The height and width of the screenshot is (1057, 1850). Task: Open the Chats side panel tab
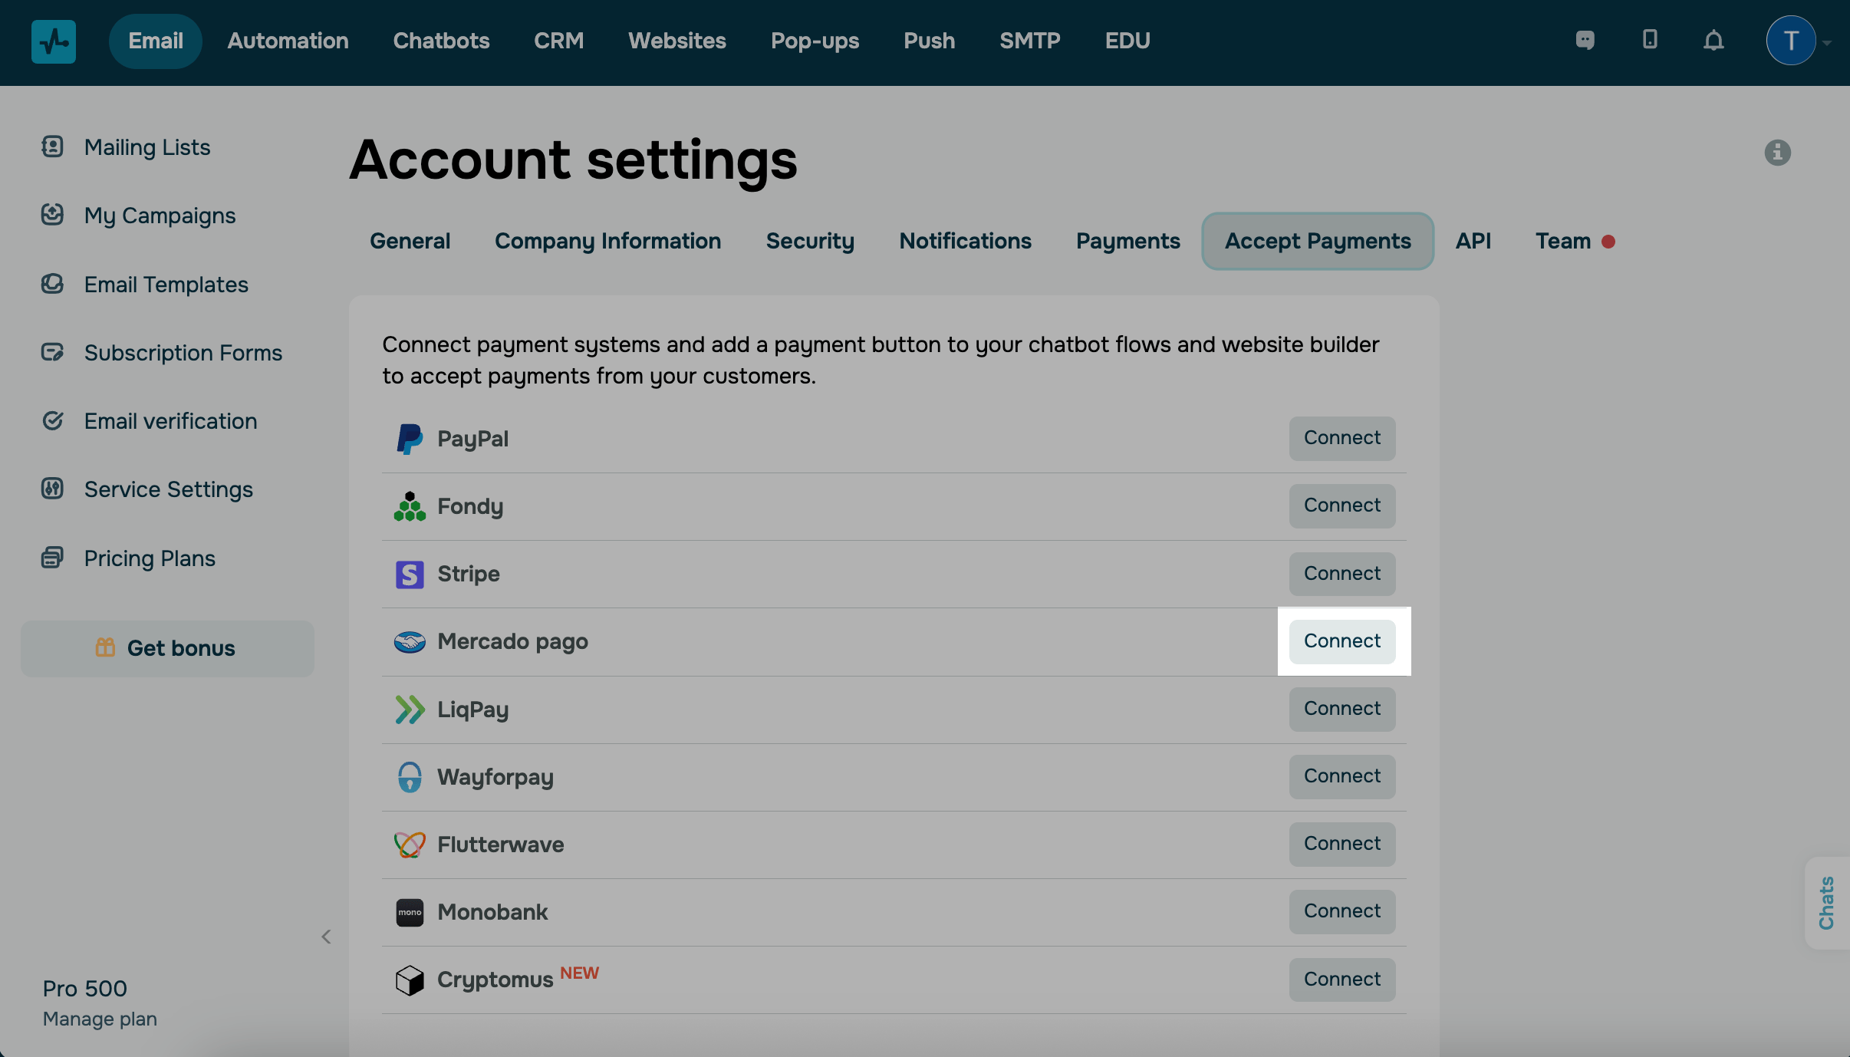[1826, 903]
